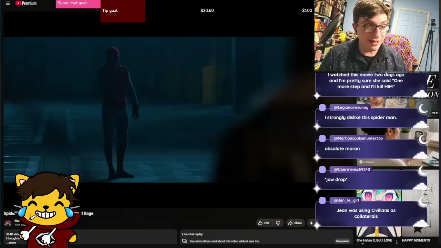The width and height of the screenshot is (441, 248).
Task: Open the channel avatar beside the title
Action: point(8,223)
